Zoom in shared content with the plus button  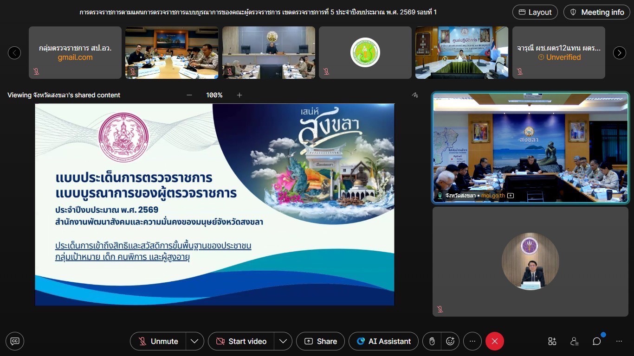point(239,95)
